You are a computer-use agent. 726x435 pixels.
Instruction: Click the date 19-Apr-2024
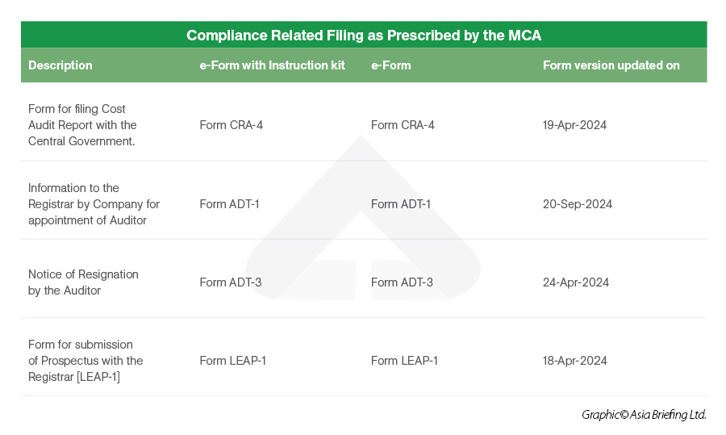[574, 125]
